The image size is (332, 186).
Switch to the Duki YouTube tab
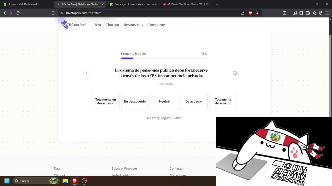coord(186,4)
